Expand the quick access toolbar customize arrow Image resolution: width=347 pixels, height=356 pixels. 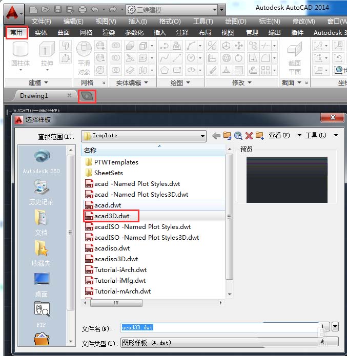click(221, 10)
